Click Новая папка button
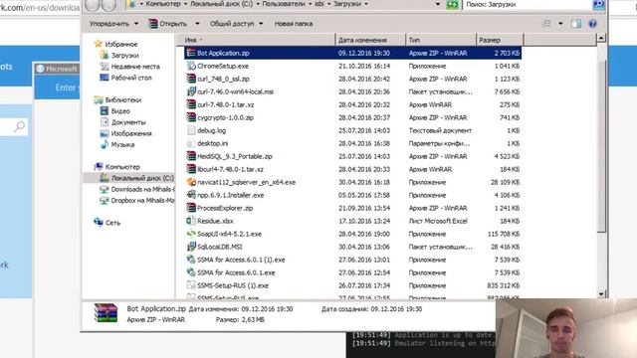 [294, 24]
